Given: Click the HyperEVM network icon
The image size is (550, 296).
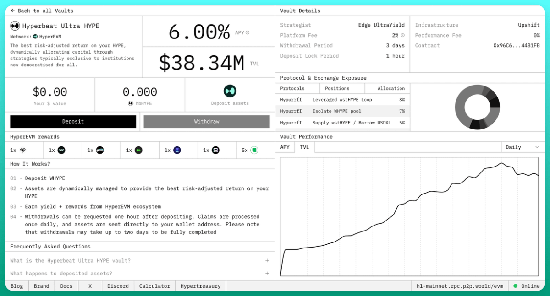Looking at the screenshot, I should coord(35,37).
